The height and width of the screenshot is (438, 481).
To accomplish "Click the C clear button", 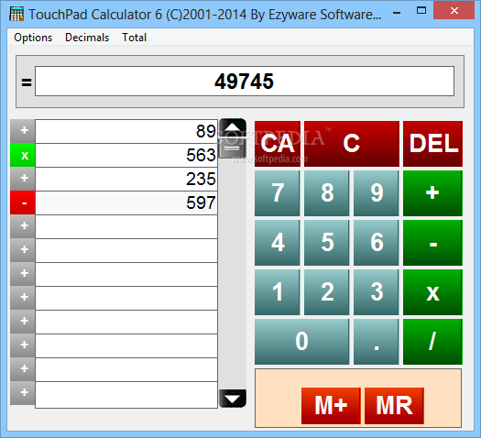I will [x=352, y=144].
